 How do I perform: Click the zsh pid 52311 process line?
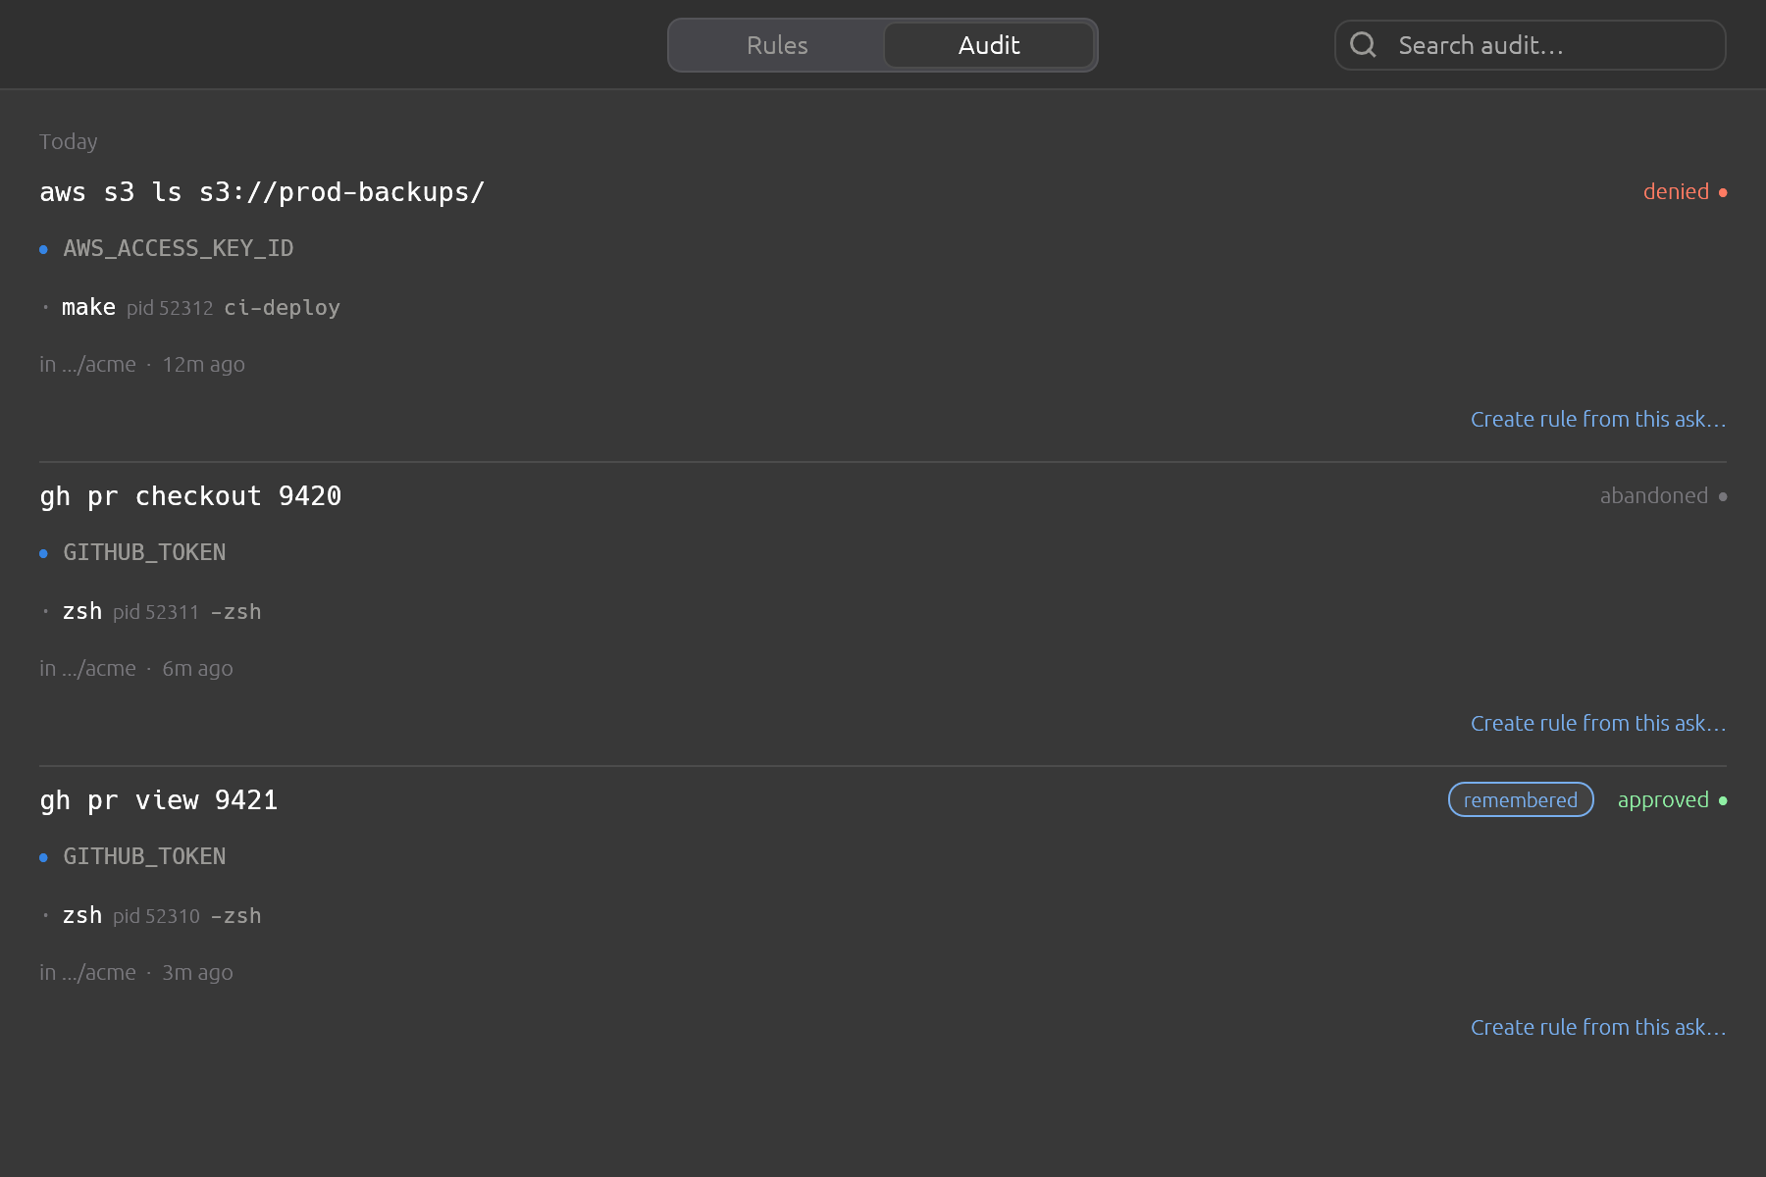[152, 611]
